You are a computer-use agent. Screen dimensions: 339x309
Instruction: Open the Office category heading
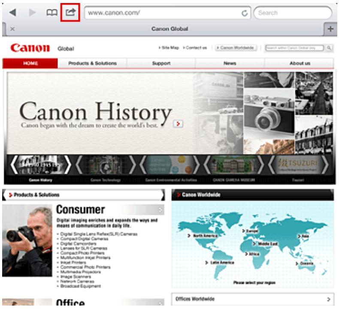(x=70, y=302)
